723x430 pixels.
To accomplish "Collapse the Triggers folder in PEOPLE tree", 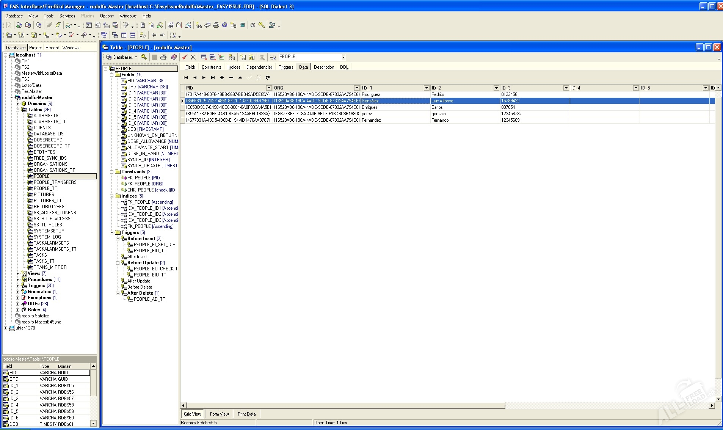I will coord(112,232).
